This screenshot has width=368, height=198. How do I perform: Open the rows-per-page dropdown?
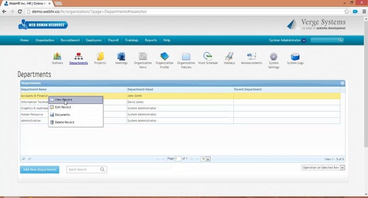click(205, 159)
